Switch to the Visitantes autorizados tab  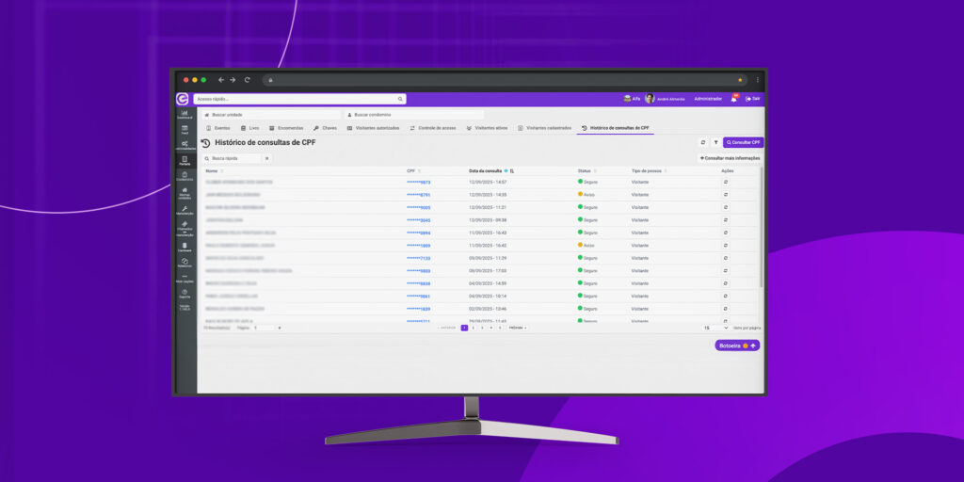click(374, 127)
